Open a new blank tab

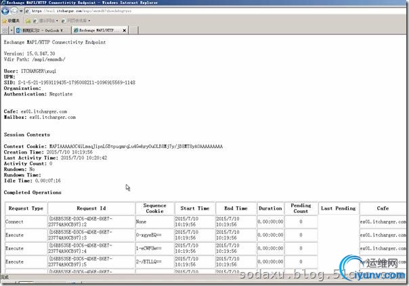(133, 30)
